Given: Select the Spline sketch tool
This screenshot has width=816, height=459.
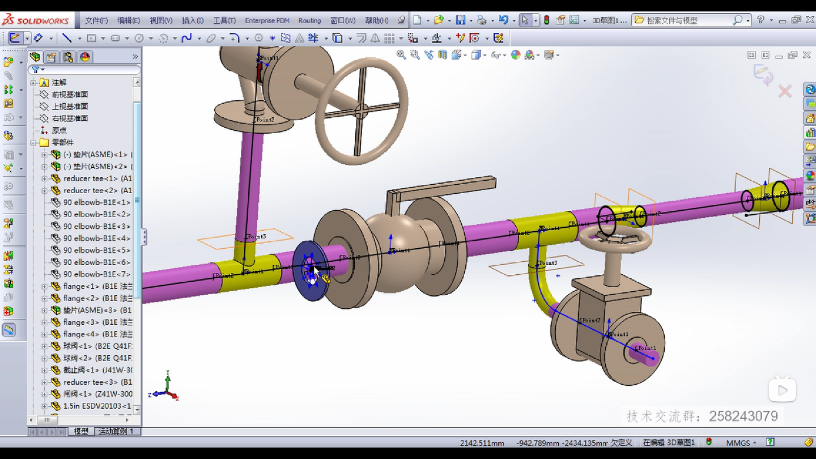Looking at the screenshot, I should point(186,39).
